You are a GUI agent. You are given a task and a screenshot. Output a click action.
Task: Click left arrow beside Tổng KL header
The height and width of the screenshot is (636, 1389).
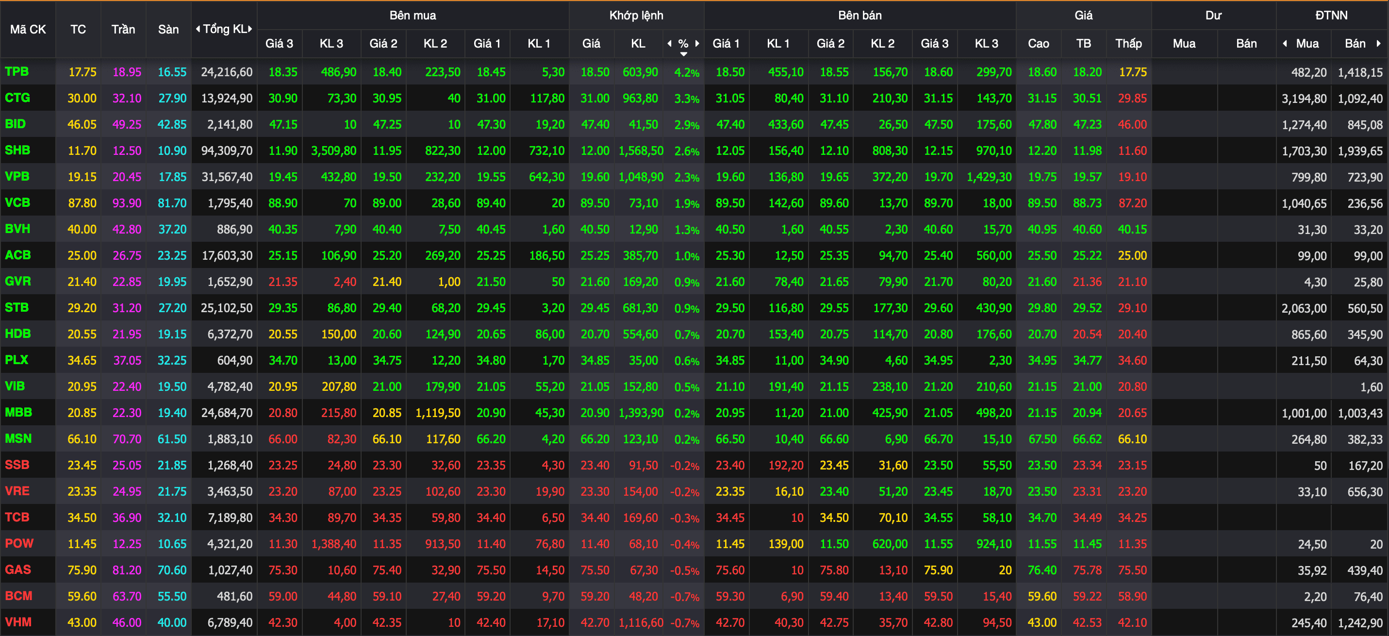pos(198,29)
